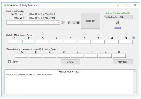This screenshot has height=99, width=141.
Task: Click the paste from clipboard icon
Action: click(74, 22)
